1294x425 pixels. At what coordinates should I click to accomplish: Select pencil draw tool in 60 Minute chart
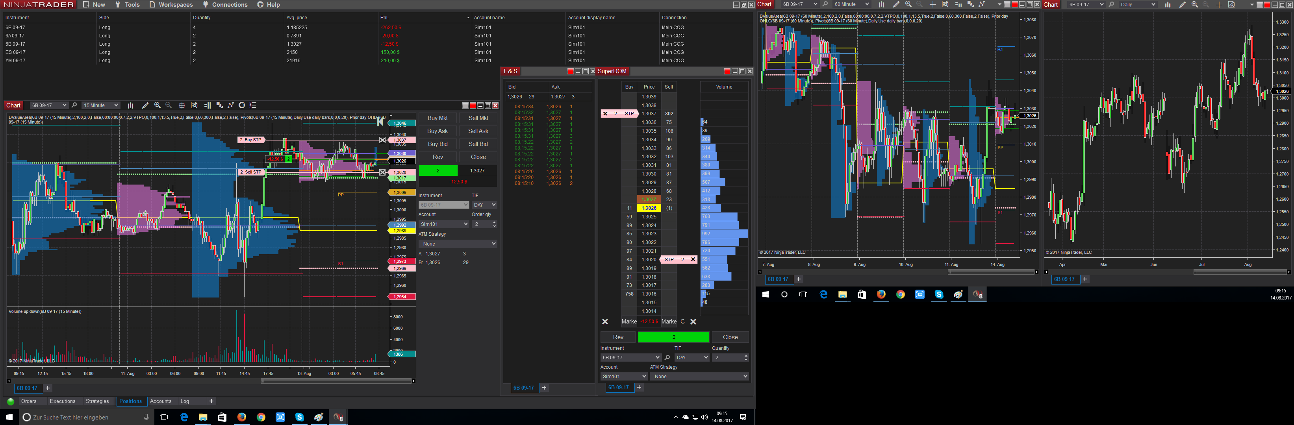click(895, 4)
